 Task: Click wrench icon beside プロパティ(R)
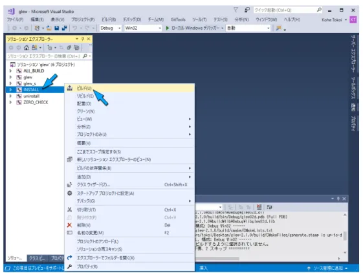[69, 267]
